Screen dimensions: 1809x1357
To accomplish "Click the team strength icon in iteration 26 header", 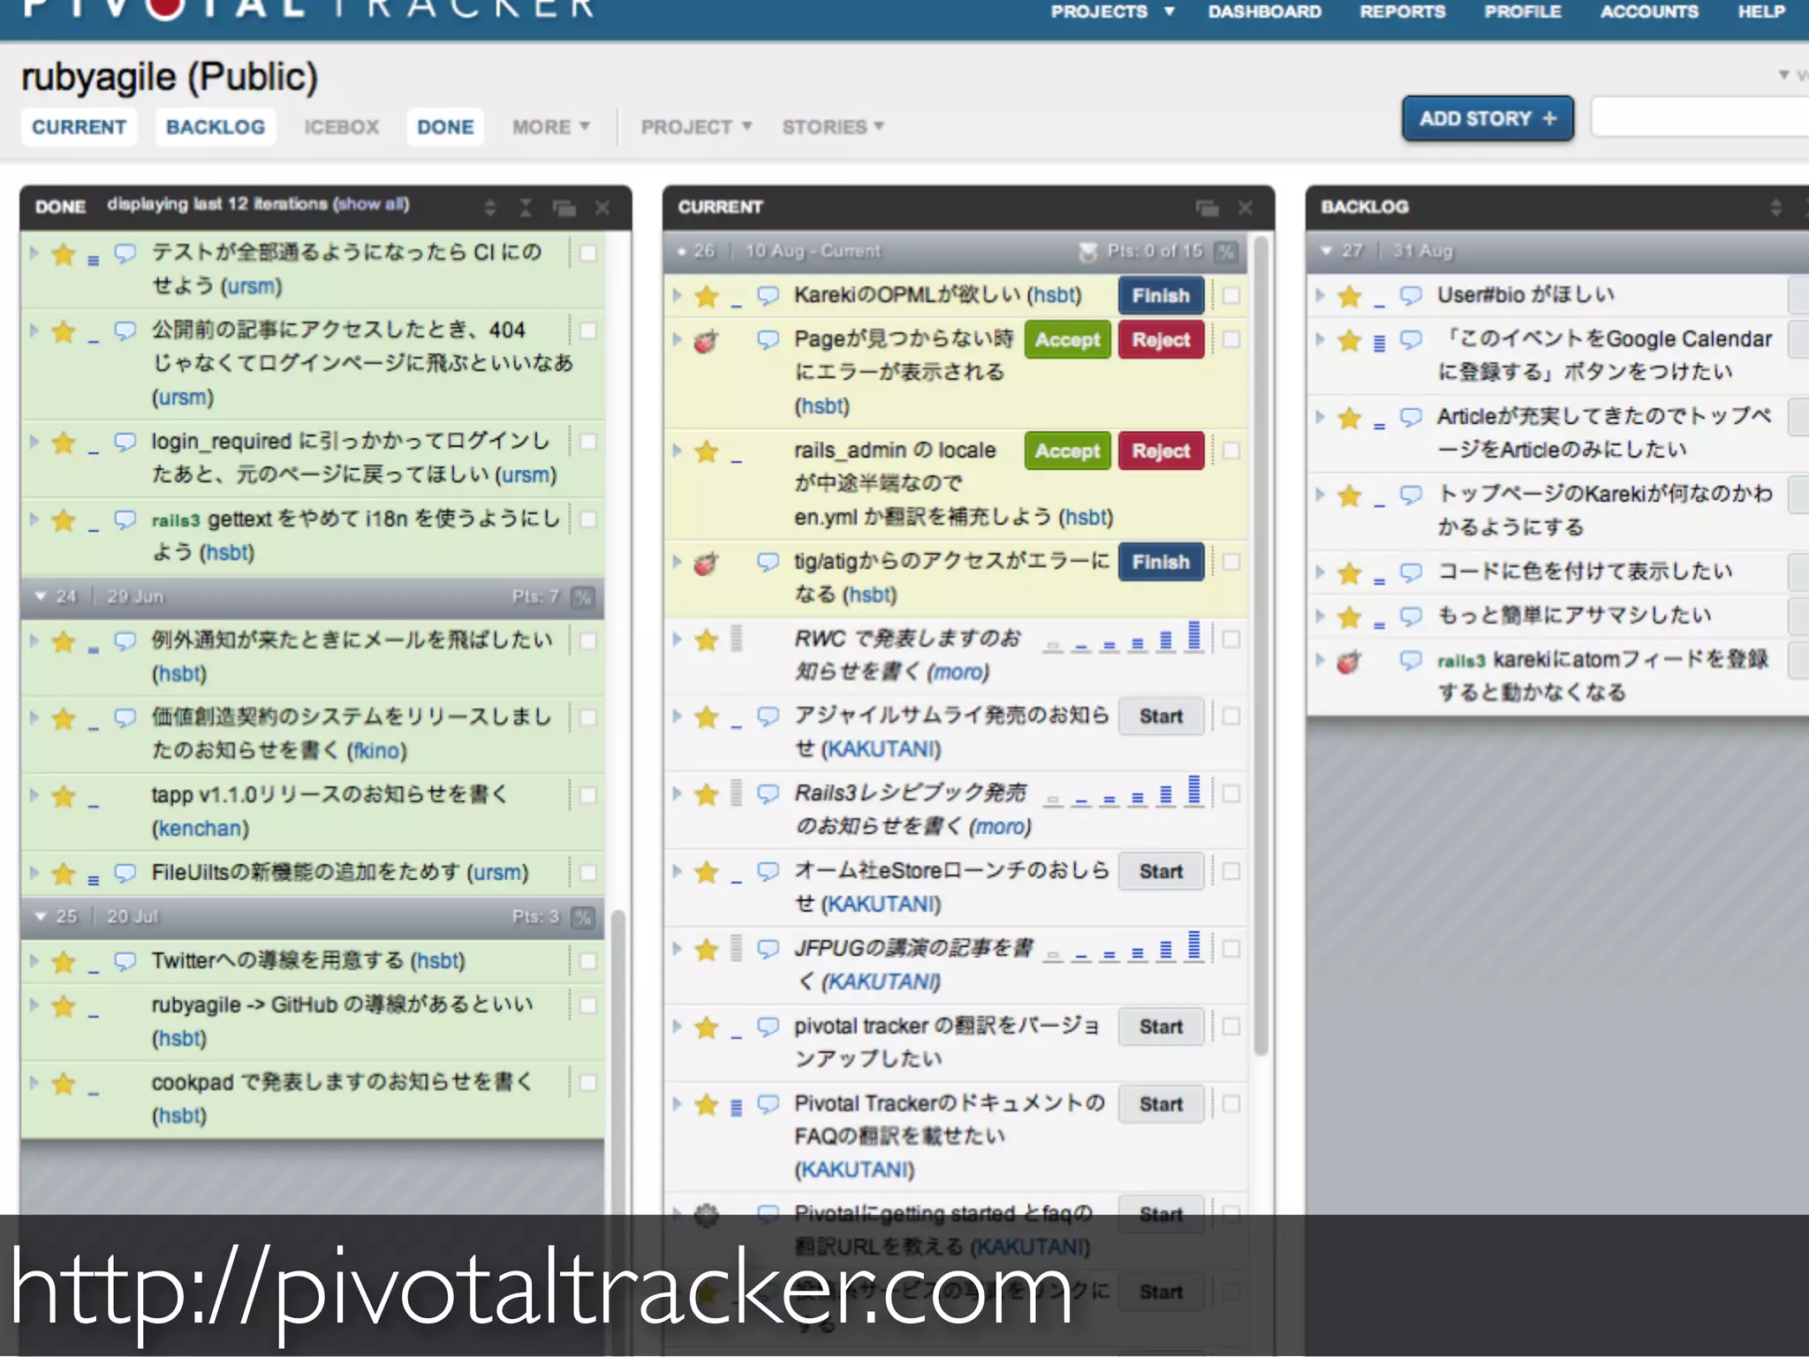I will click(x=1088, y=252).
